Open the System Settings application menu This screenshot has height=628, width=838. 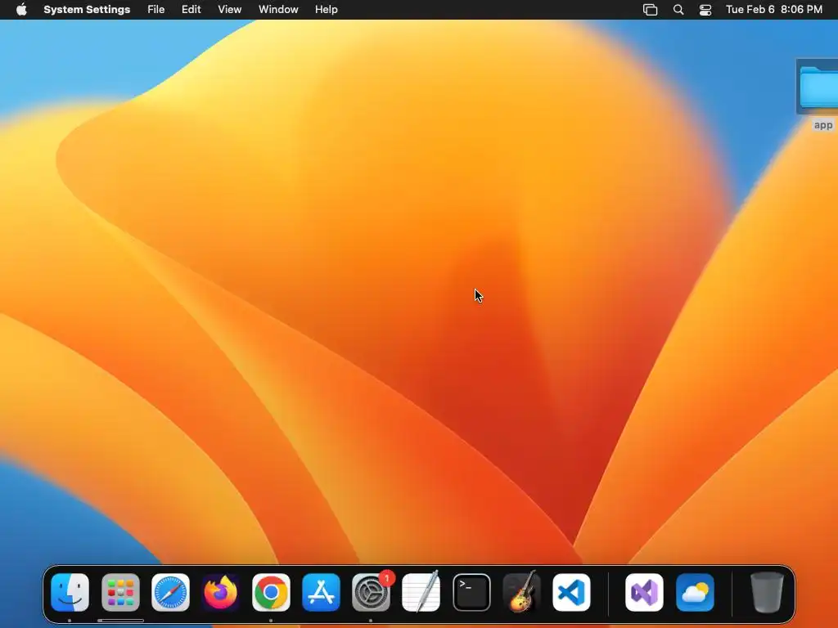click(x=87, y=10)
